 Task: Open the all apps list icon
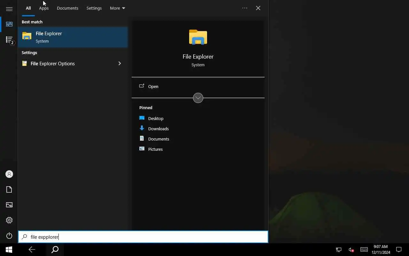[x=9, y=40]
